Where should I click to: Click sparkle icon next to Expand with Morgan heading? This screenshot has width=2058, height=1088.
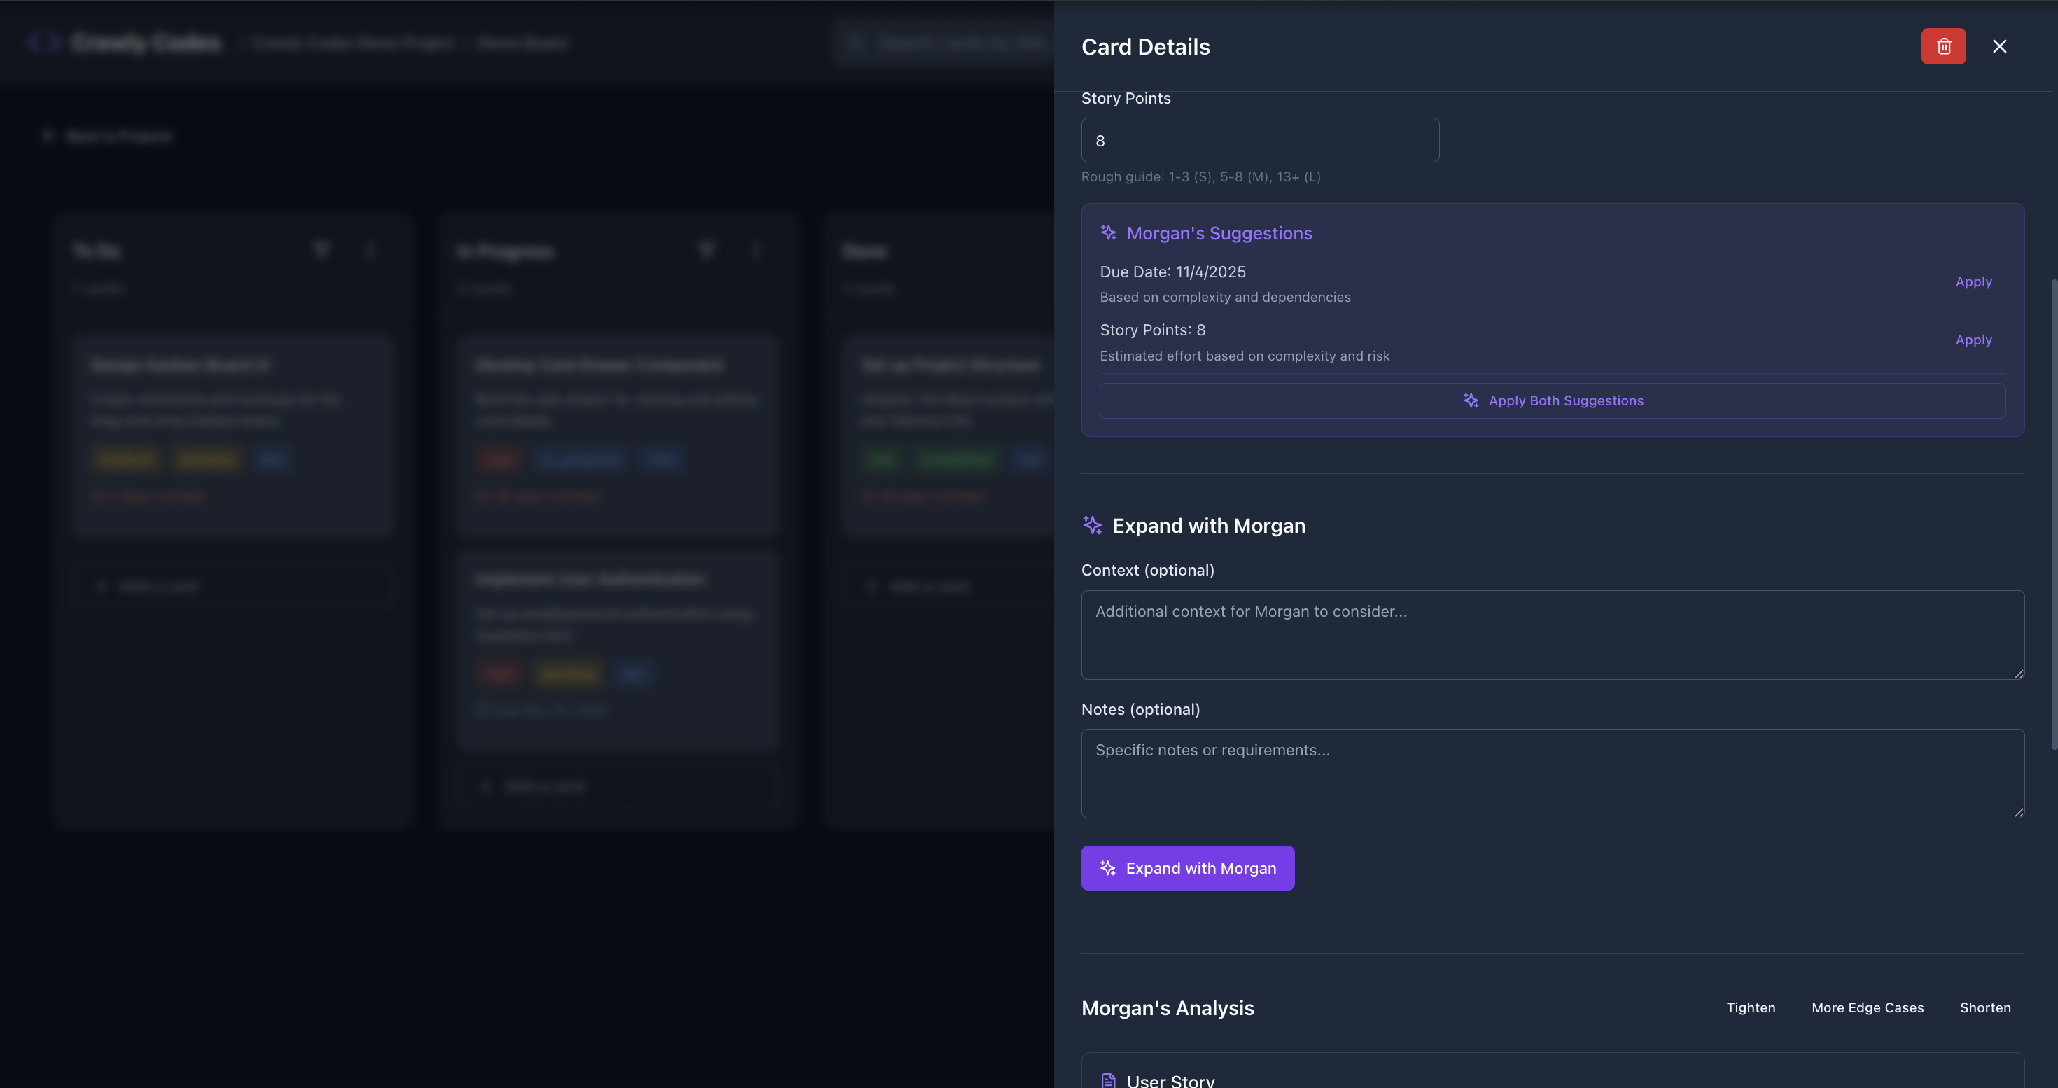point(1092,525)
